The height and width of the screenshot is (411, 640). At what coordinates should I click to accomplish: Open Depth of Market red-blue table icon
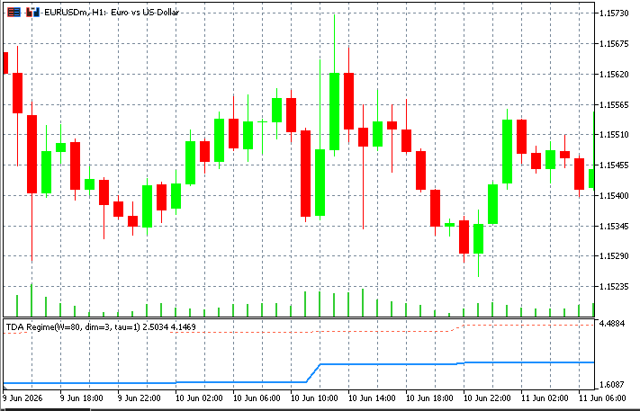(x=14, y=13)
